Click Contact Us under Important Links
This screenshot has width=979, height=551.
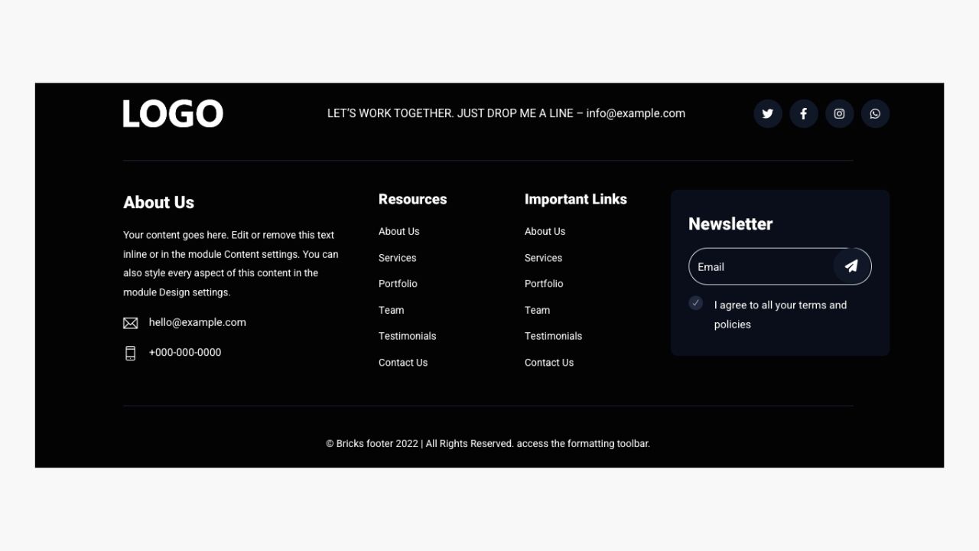point(548,363)
